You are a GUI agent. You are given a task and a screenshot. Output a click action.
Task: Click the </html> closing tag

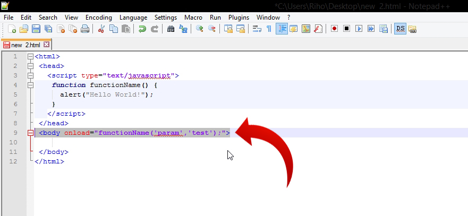49,161
